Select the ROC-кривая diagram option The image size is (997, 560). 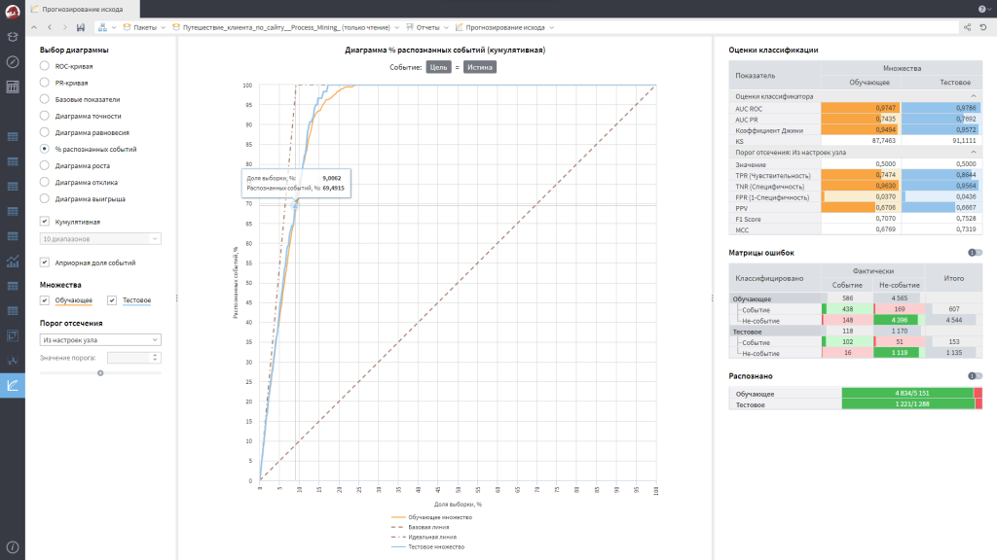(45, 65)
